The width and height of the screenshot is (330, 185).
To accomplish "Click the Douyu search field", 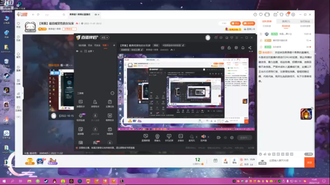I will pos(54,14).
